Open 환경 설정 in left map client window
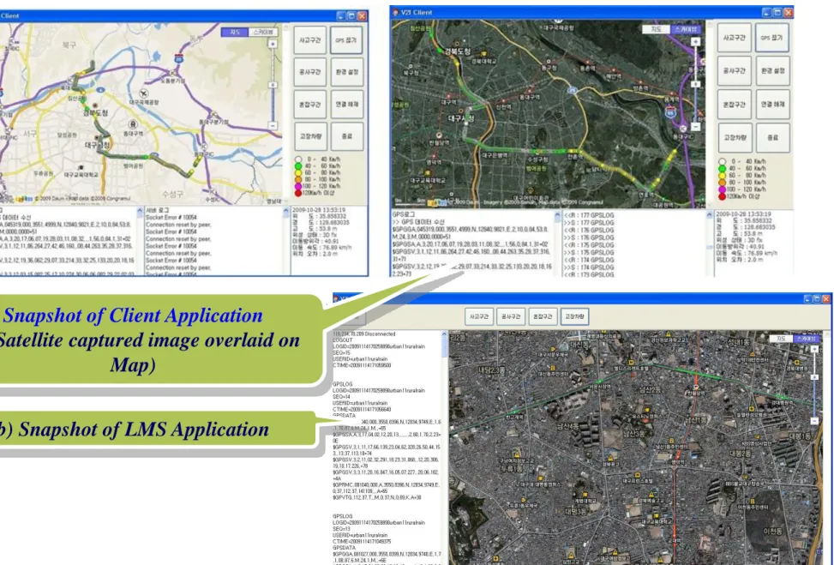 [346, 72]
